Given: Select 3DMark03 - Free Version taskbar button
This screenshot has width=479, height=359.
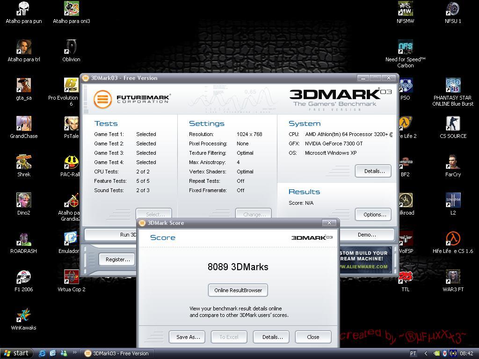Looking at the screenshot, I should 117,353.
